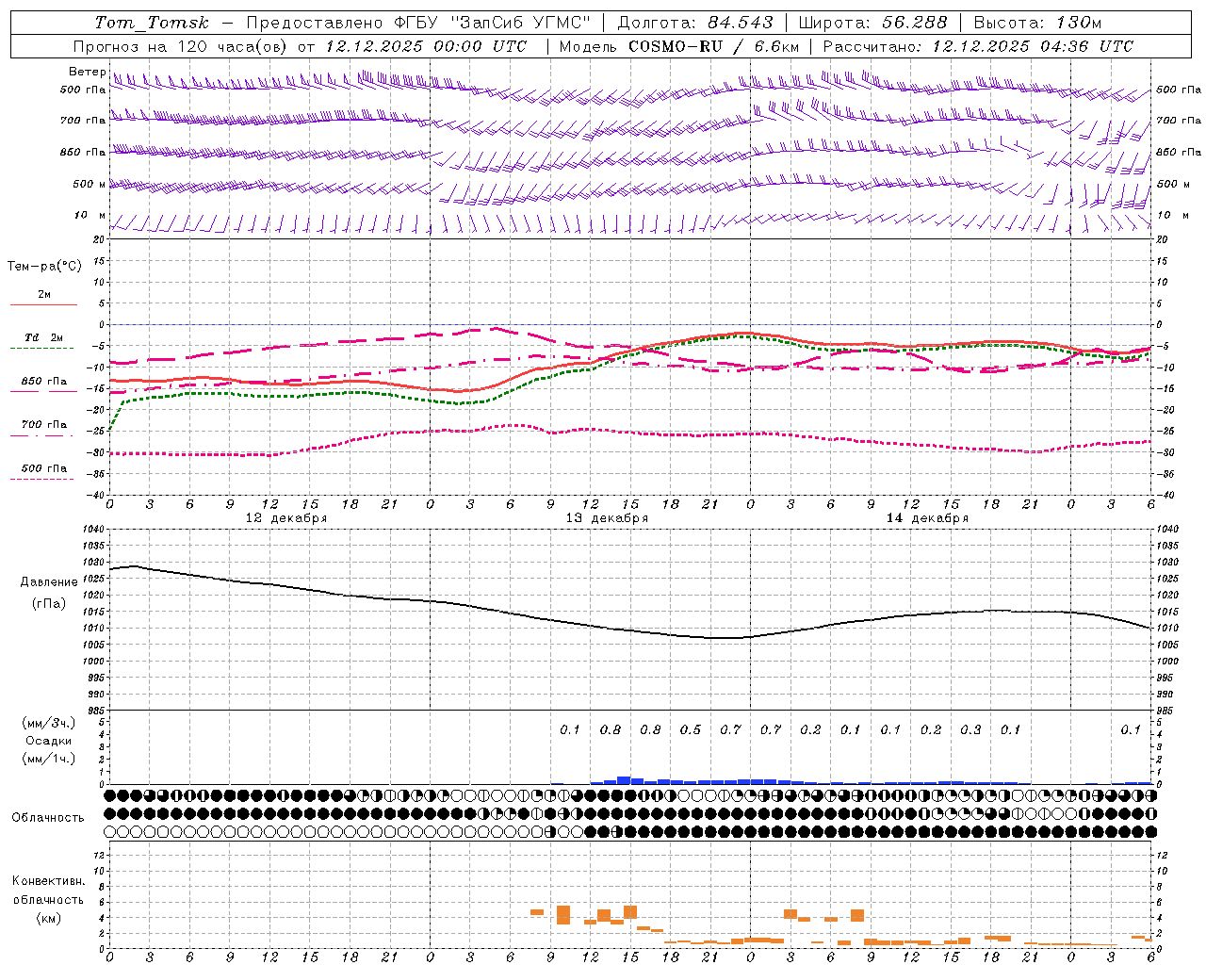The image size is (1206, 965).
Task: Click the Тем-ра(°C) axis label
Action: (x=44, y=267)
